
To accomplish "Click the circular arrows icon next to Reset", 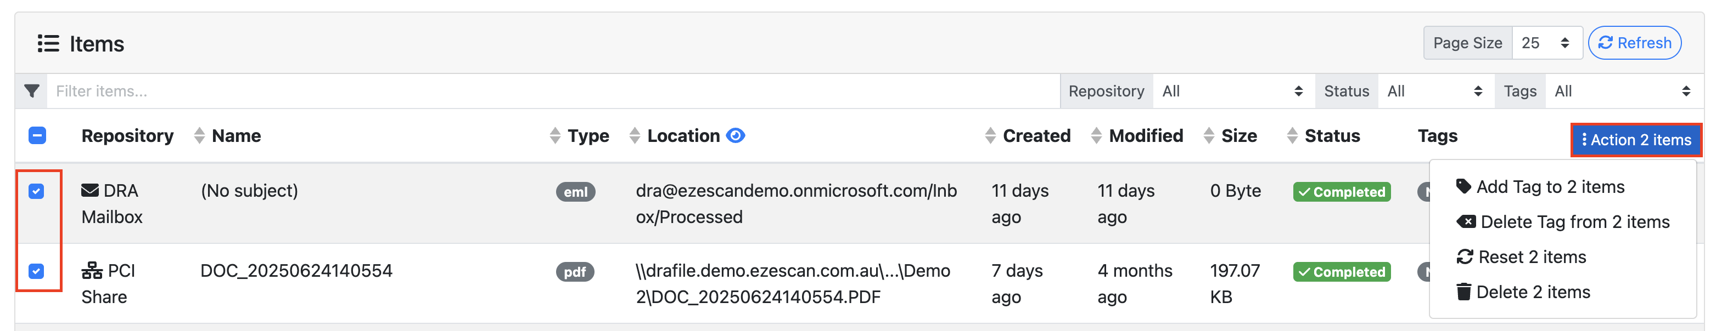I will 1466,256.
